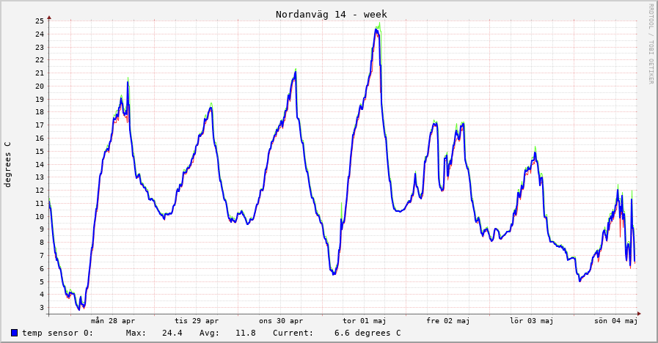The width and height of the screenshot is (658, 343).
Task: Click the "tor 01 maj" date label
Action: click(x=365, y=321)
